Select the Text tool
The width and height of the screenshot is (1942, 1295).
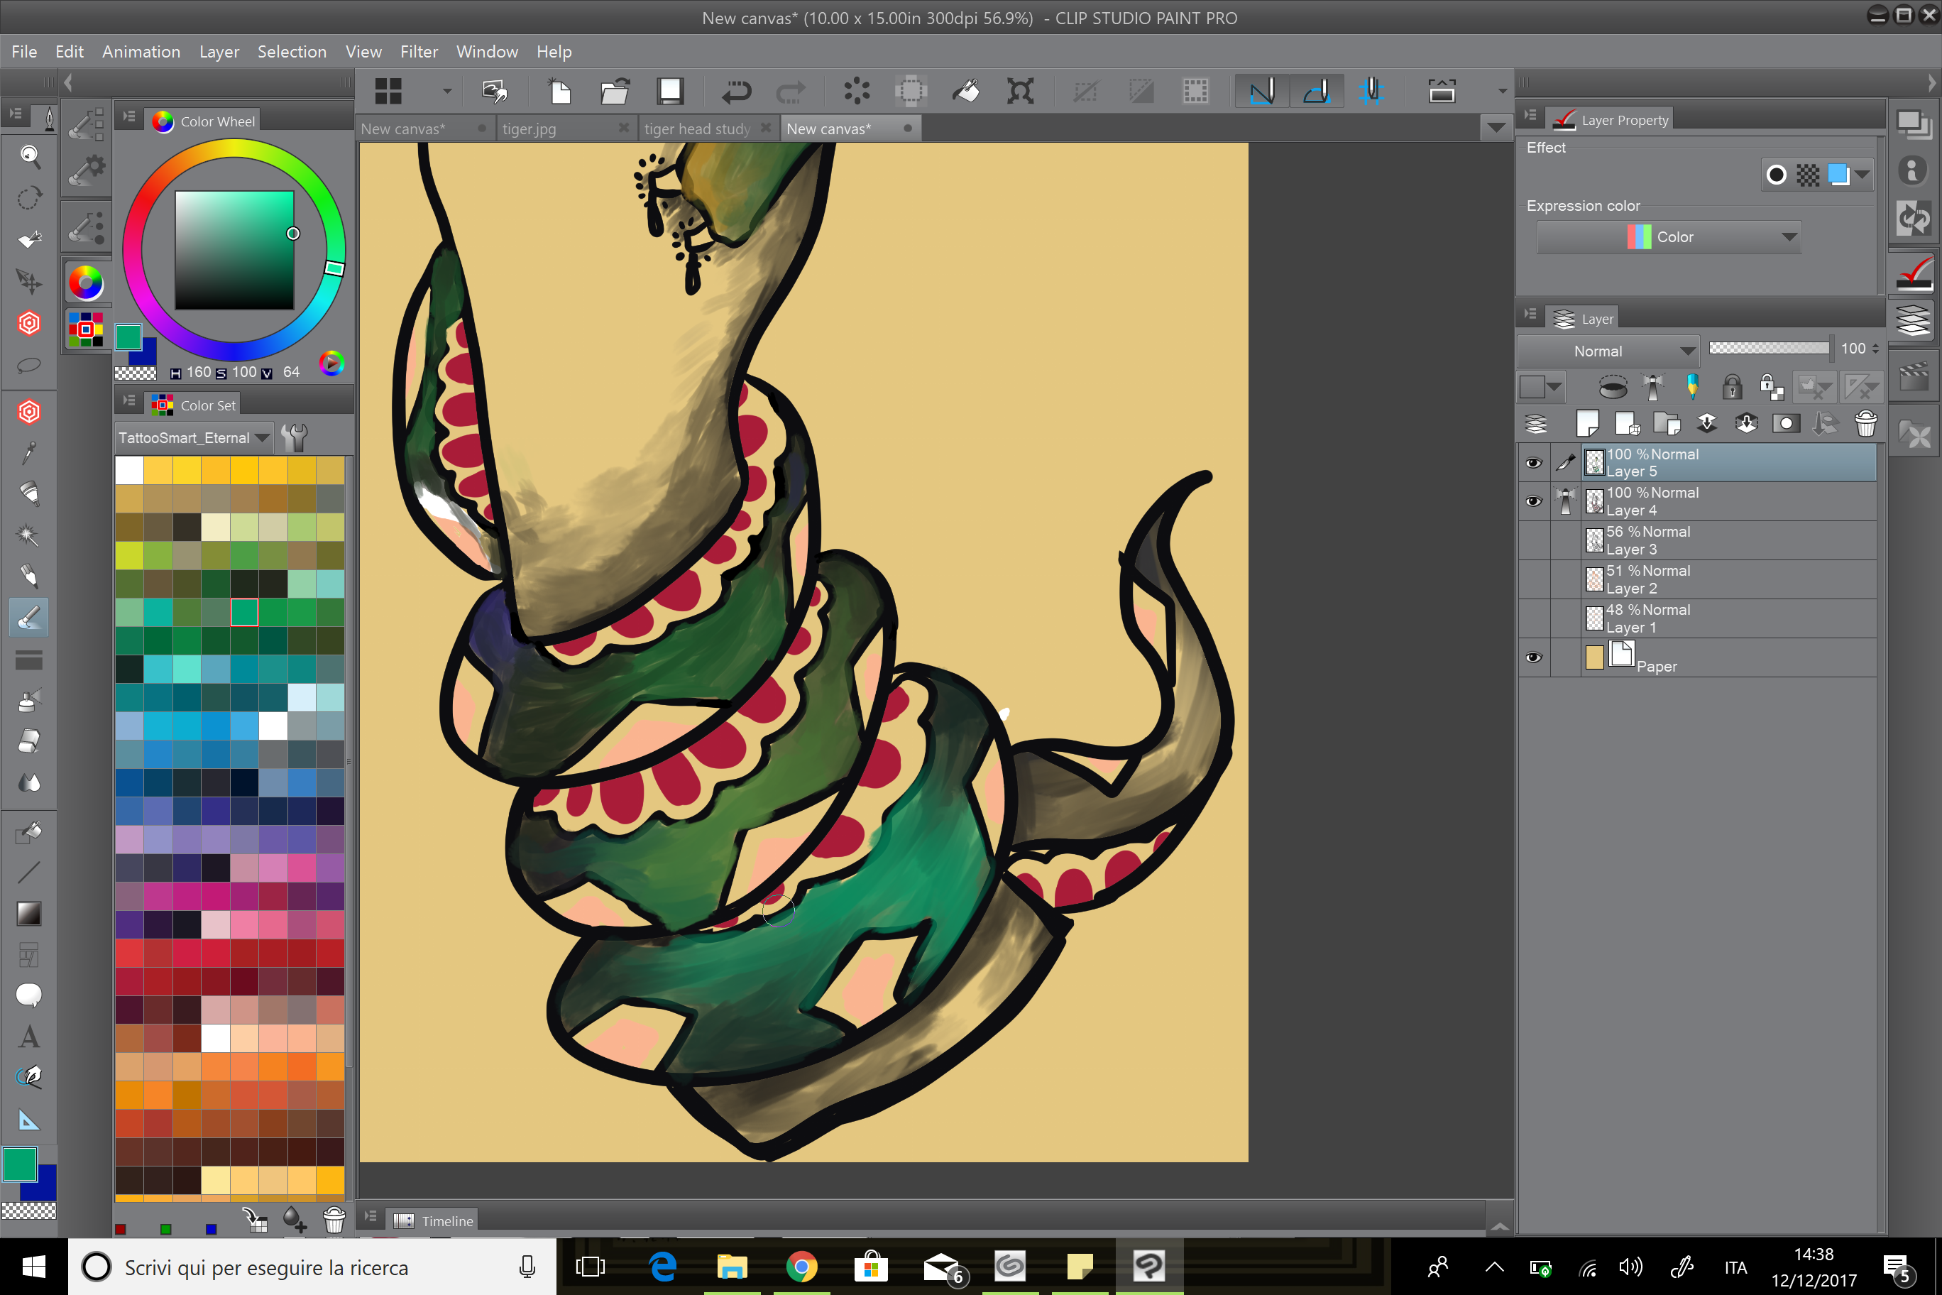point(29,1037)
